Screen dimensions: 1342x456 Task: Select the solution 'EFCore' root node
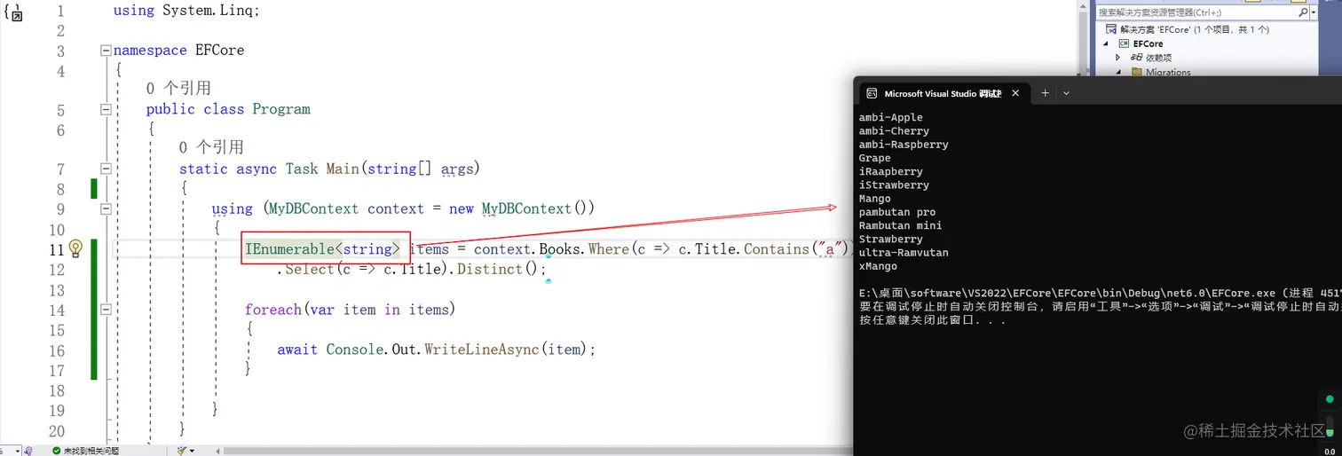click(1194, 29)
